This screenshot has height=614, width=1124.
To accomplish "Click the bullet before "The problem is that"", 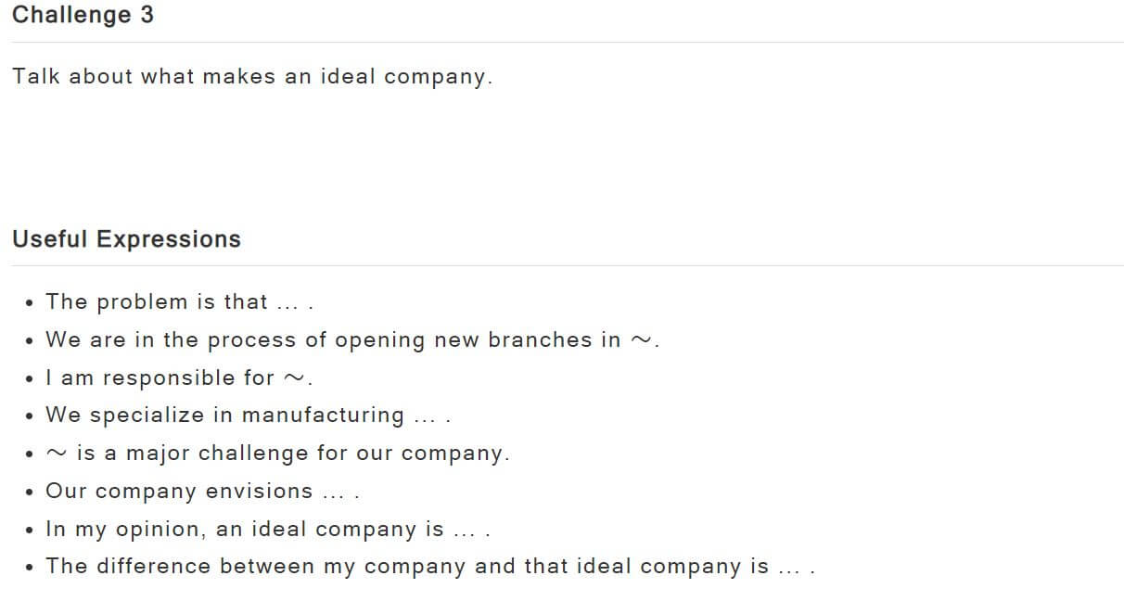I will coord(31,303).
